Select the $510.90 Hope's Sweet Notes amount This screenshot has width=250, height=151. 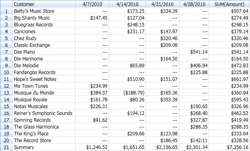point(127,79)
